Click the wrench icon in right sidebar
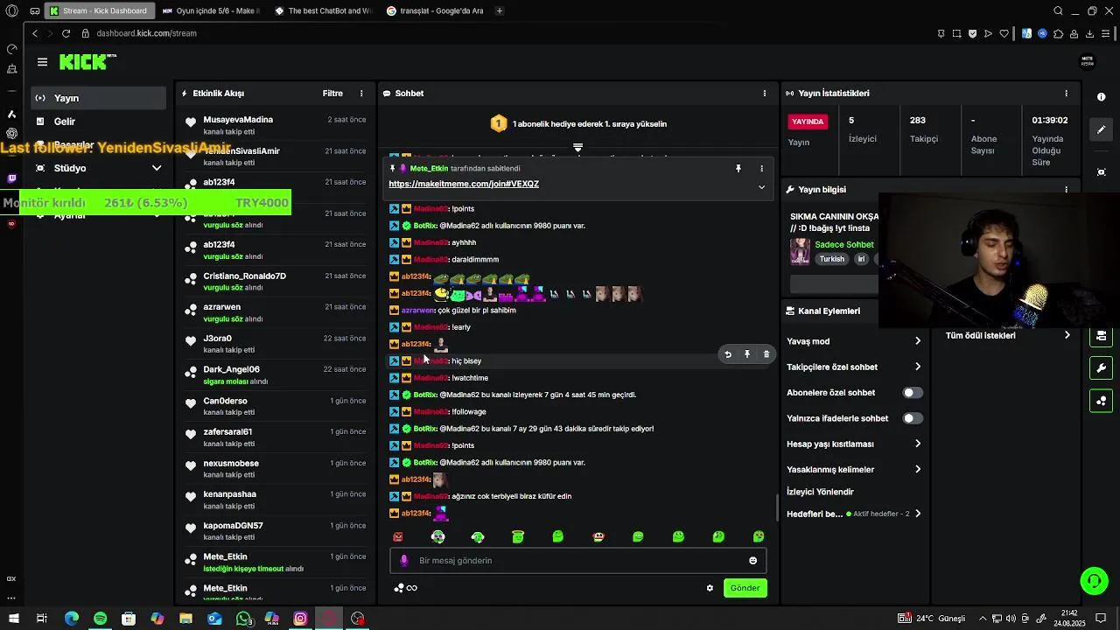Viewport: 1120px width, 630px height. (x=1102, y=368)
